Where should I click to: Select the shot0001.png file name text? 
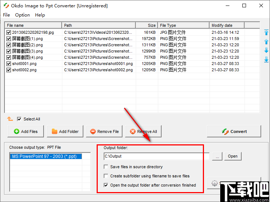(24, 64)
